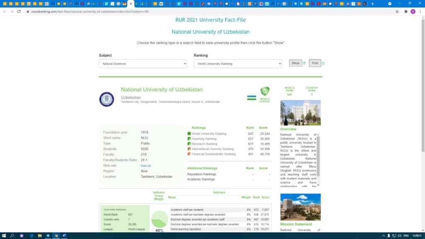Click the Research Ranking label
Screen dimensions: 425x239
click(204, 144)
